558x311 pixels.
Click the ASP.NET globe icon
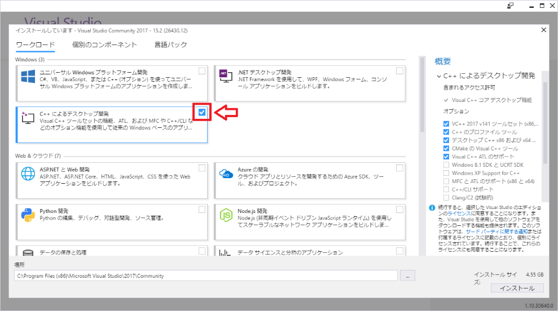[28, 174]
